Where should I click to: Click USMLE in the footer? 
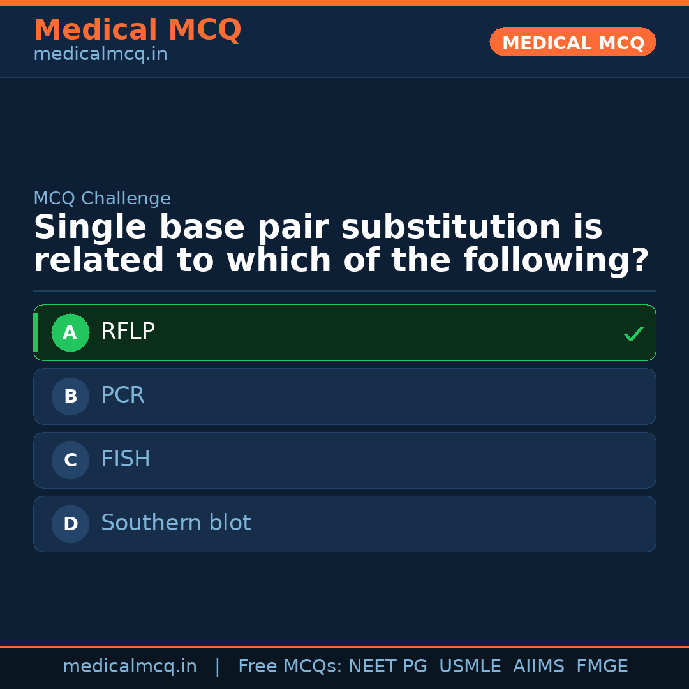click(470, 667)
